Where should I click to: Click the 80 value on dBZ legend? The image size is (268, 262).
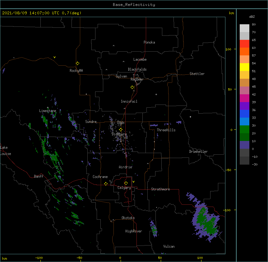coord(254,25)
